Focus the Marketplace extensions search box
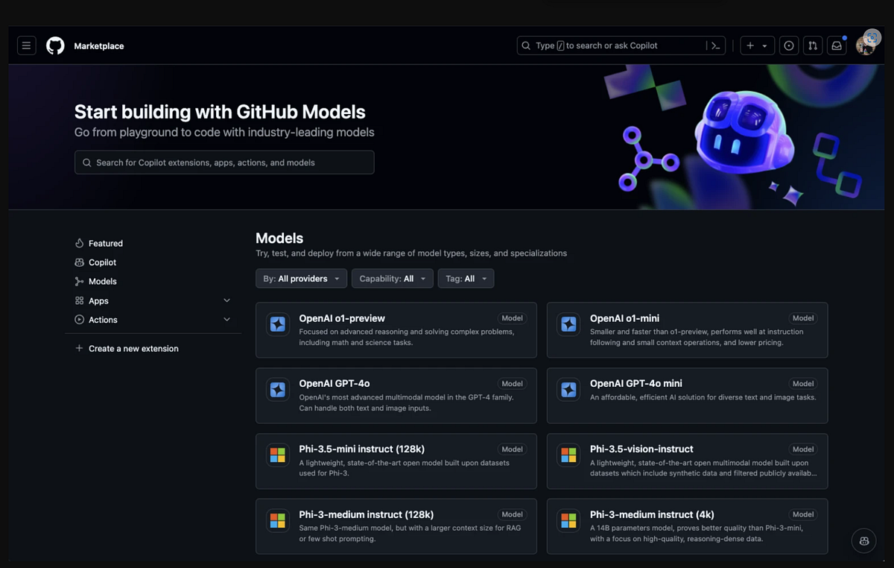The height and width of the screenshot is (568, 894). click(x=224, y=162)
